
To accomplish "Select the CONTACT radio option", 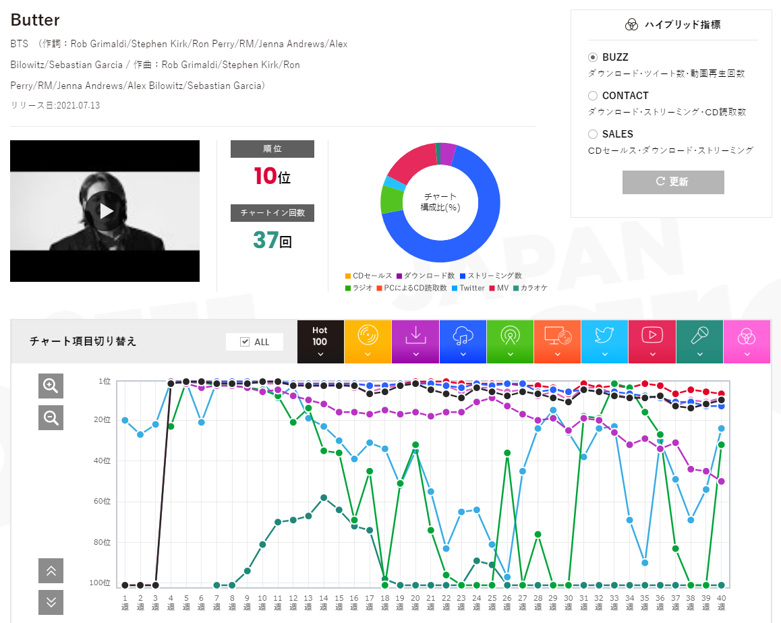I will pyautogui.click(x=593, y=96).
